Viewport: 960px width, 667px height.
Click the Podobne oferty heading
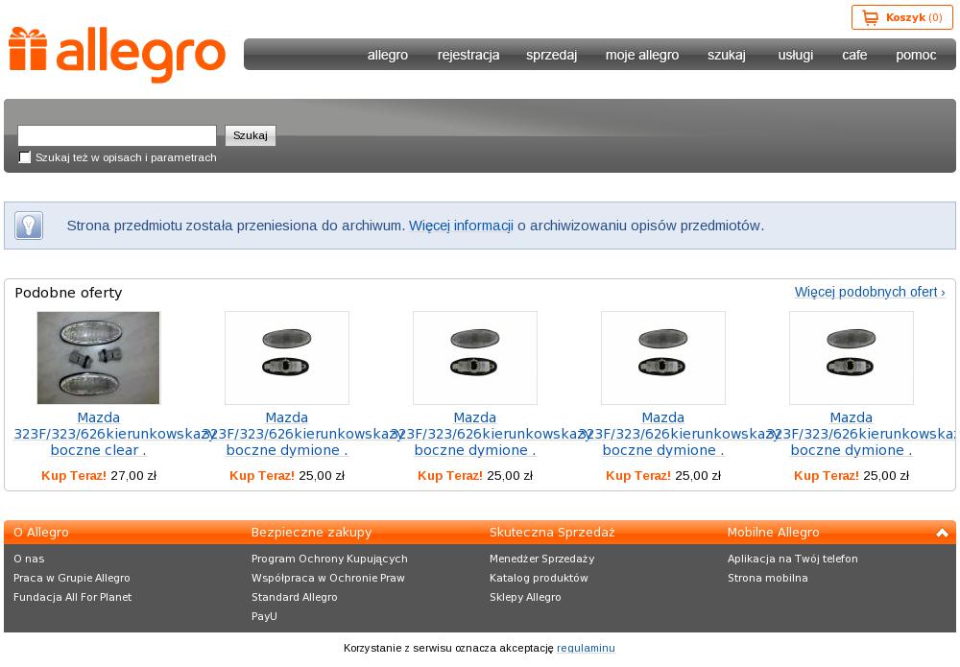[x=68, y=293]
